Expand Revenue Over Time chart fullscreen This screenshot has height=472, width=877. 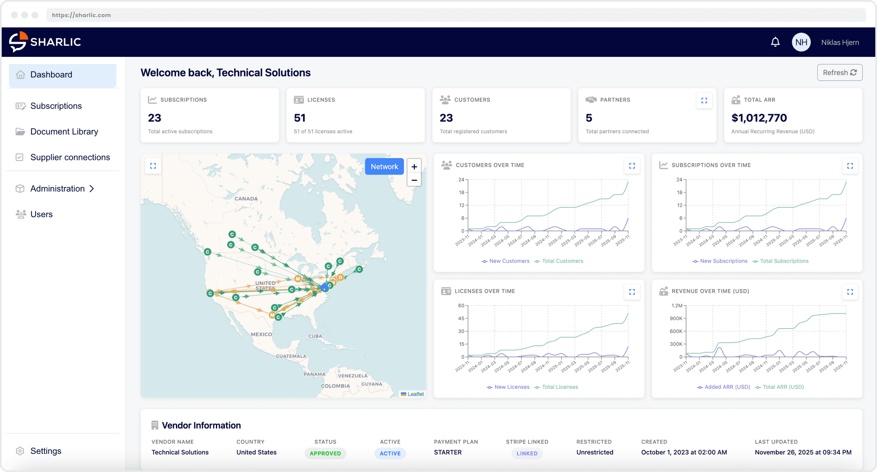point(850,292)
